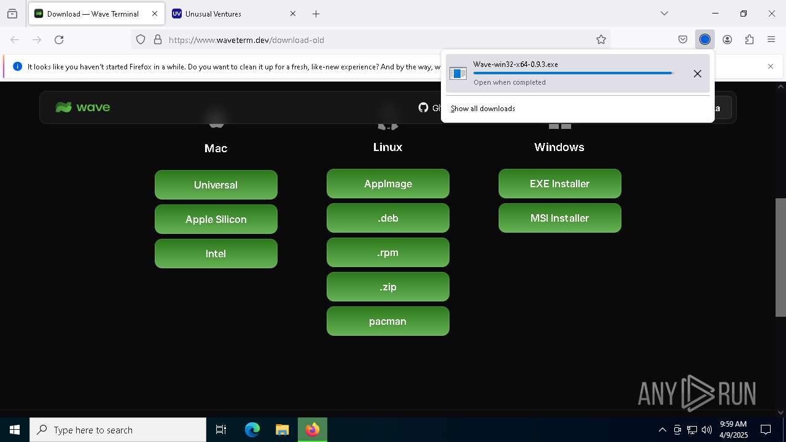Viewport: 786px width, 442px height.
Task: Open the Firefox account icon
Action: [727, 40]
